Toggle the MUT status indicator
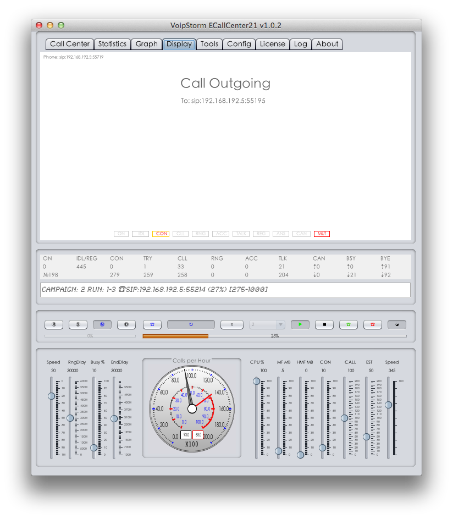The height and width of the screenshot is (519, 453). 322,234
